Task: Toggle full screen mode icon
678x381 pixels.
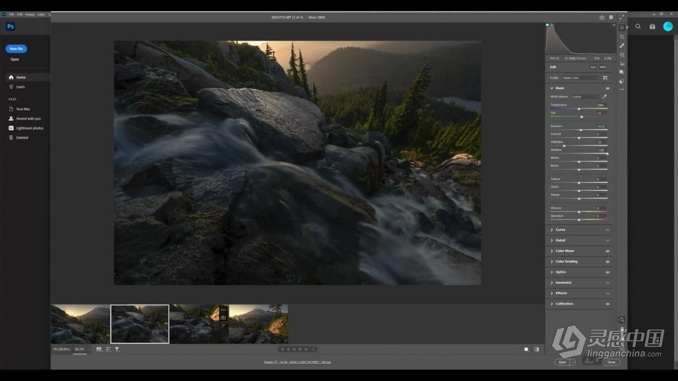Action: point(621,17)
